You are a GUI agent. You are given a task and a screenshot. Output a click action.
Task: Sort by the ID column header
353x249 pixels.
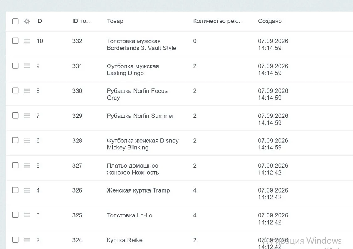[39, 21]
